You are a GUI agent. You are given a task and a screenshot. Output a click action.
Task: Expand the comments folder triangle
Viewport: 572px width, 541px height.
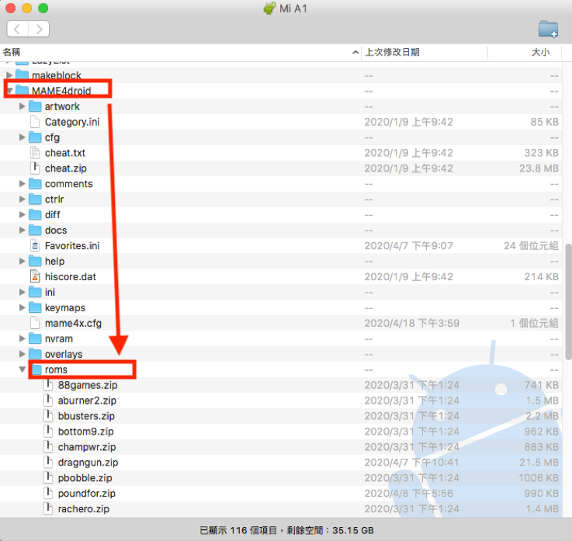(23, 183)
